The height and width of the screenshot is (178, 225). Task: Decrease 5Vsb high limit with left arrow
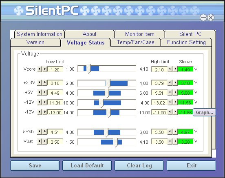tap(170, 131)
